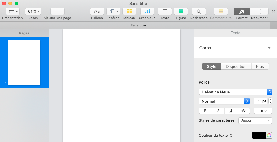Open Recherche magnifying glass tool

pos(199,11)
